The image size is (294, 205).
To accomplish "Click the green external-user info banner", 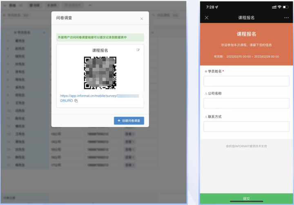I will coord(100,37).
